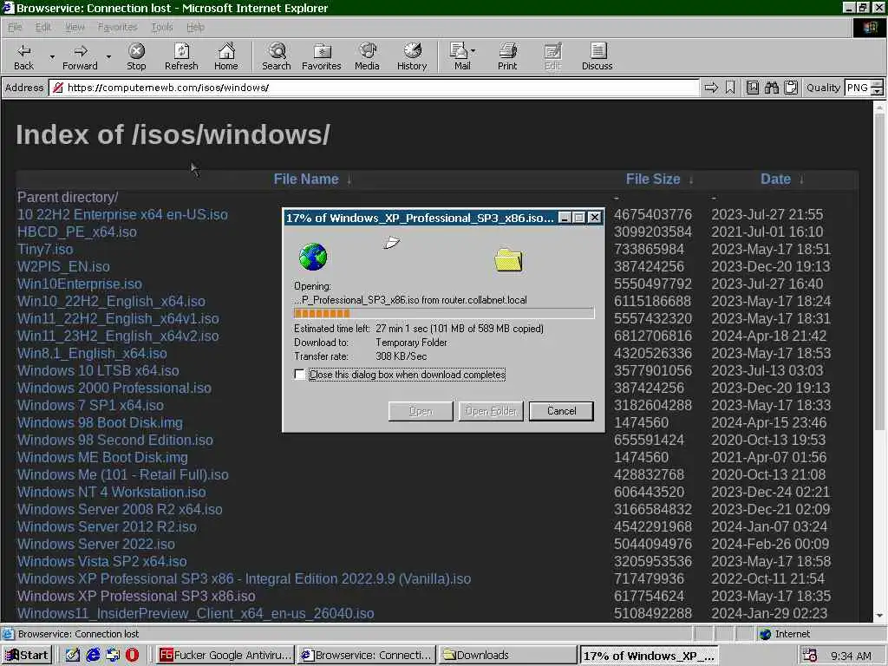Expand the Forward button history arrow
The height and width of the screenshot is (666, 888).
[108, 56]
